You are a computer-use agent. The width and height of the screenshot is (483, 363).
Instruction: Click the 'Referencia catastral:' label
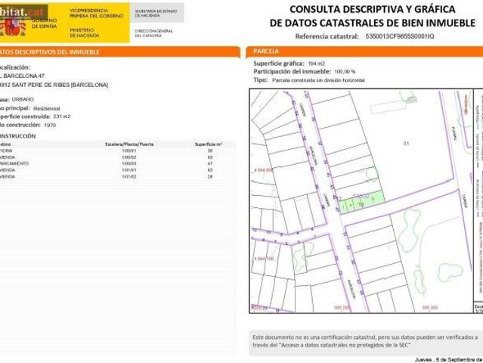[x=327, y=36]
